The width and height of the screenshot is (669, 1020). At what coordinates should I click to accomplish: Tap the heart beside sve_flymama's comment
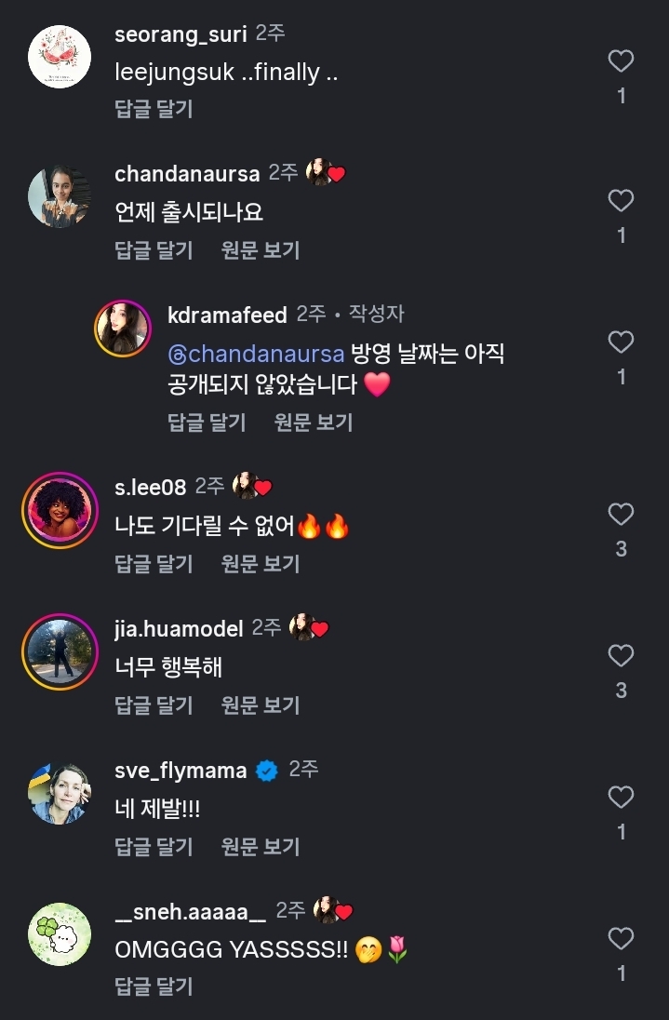(x=621, y=798)
